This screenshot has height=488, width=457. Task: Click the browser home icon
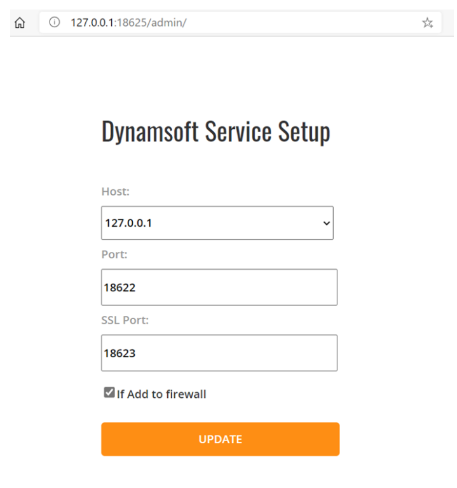pos(20,23)
